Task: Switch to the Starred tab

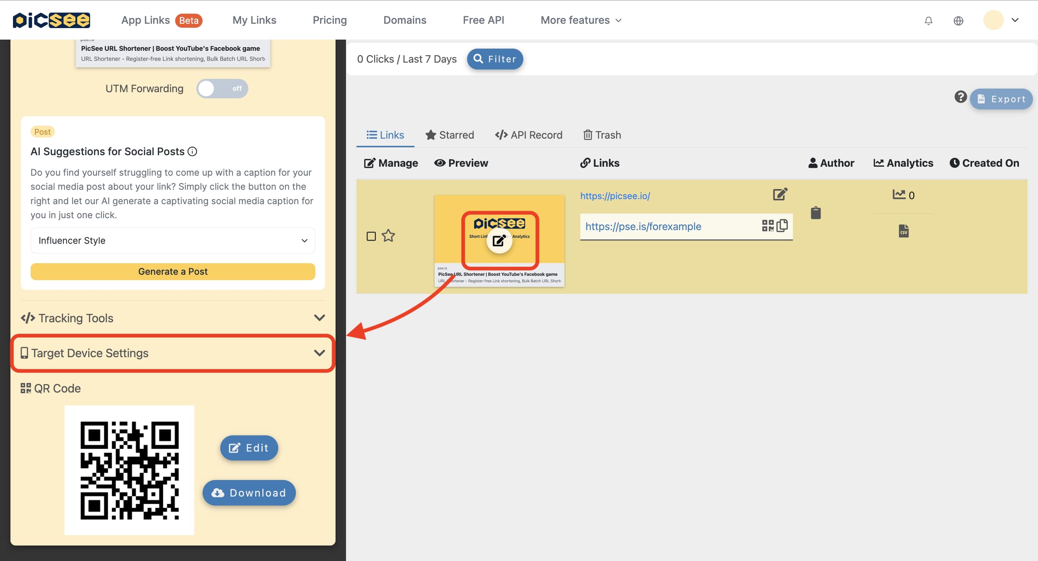Action: coord(450,135)
